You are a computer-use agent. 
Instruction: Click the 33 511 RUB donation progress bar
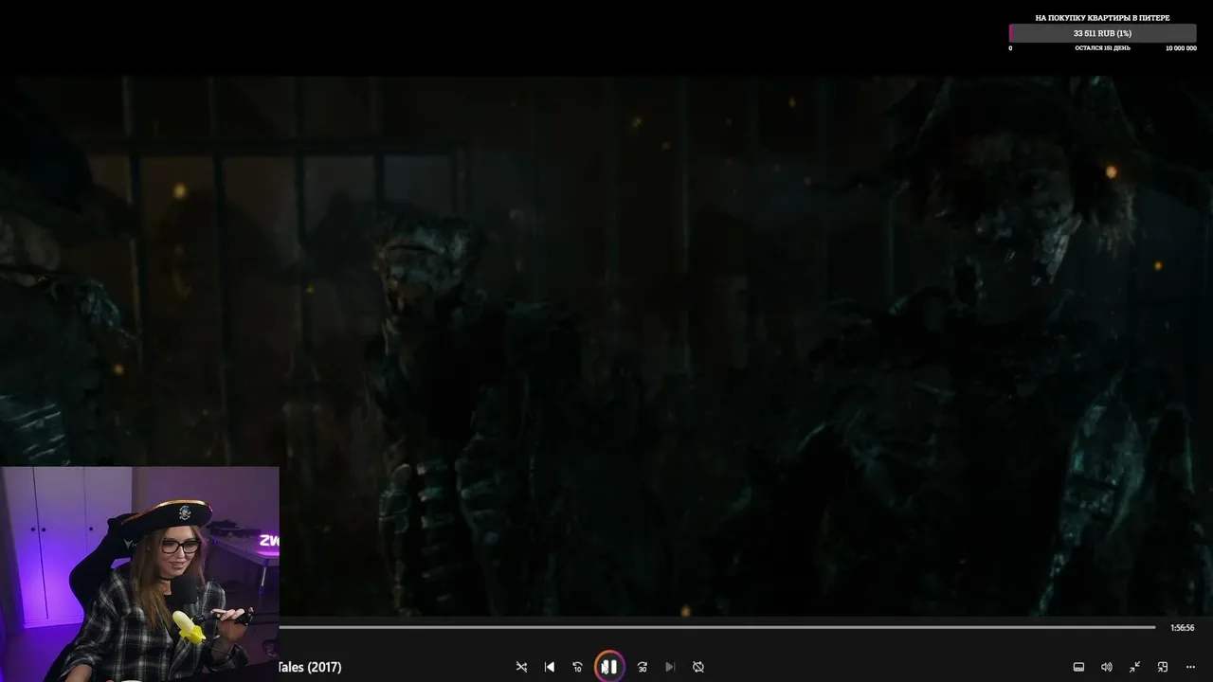click(1102, 33)
